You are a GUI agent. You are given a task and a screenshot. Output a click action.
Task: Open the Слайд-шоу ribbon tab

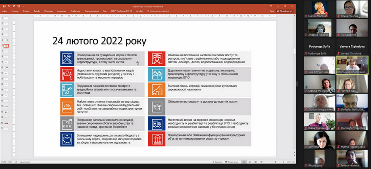tap(75, 11)
